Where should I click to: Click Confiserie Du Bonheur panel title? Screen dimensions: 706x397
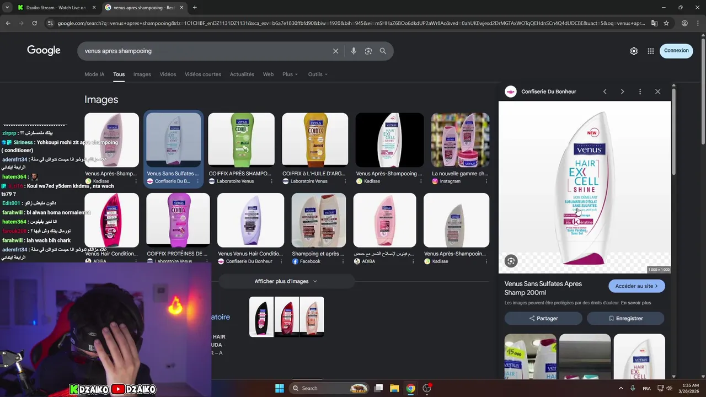(x=548, y=92)
